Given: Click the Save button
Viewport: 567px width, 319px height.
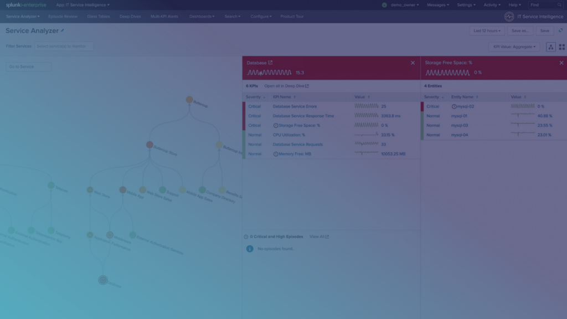Looking at the screenshot, I should (x=545, y=31).
